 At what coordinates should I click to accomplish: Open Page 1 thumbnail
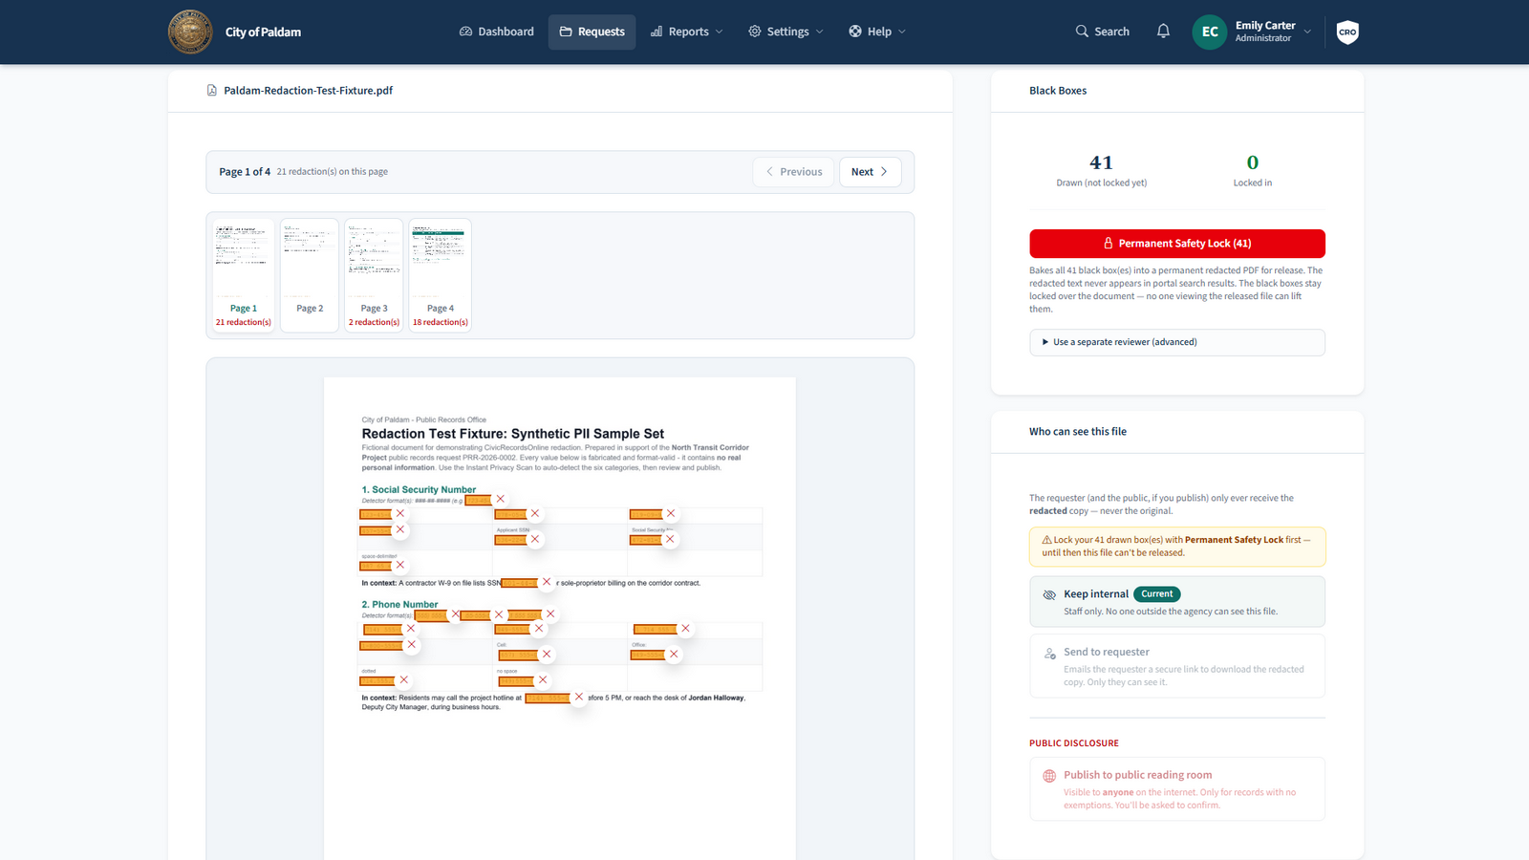244,275
